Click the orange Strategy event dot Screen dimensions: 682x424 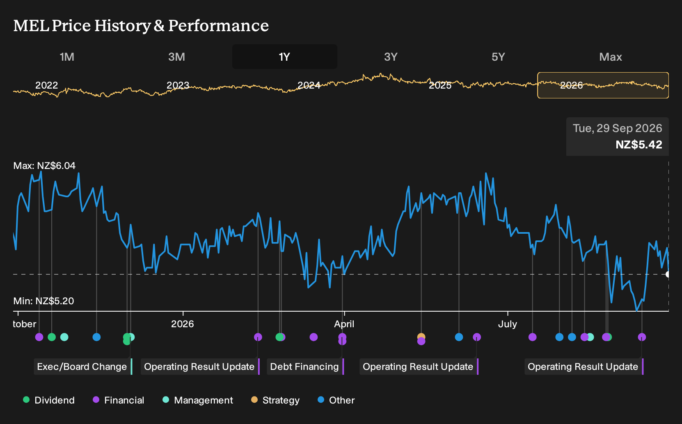421,337
